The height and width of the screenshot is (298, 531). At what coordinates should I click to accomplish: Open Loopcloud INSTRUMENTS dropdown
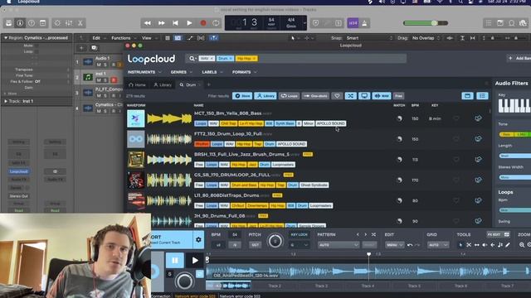pyautogui.click(x=144, y=72)
